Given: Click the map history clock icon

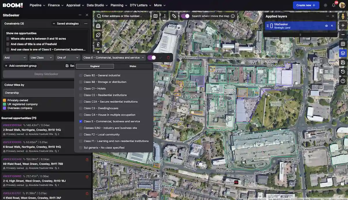Looking at the screenshot, I should [343, 72].
